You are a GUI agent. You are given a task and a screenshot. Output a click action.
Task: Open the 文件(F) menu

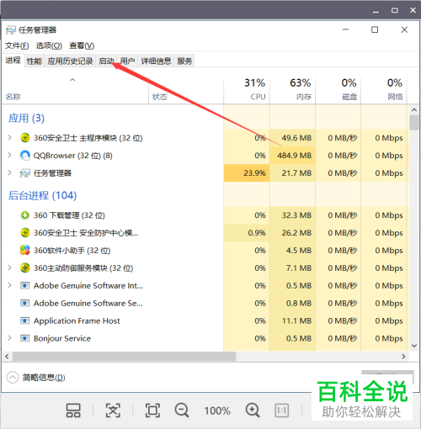click(17, 45)
